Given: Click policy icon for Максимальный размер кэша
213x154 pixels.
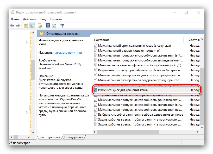Looking at the screenshot, I should pyautogui.click(x=95, y=51).
